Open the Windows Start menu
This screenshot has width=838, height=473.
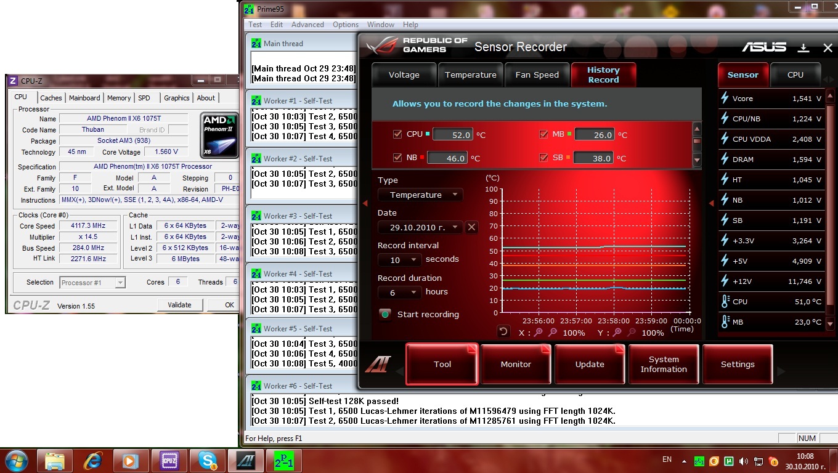coord(16,461)
